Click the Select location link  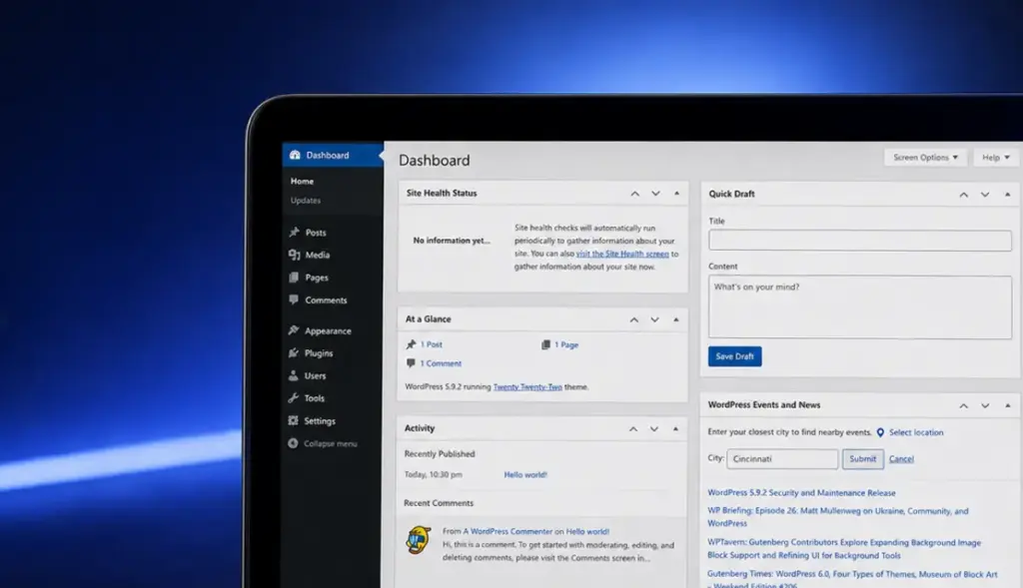point(916,432)
